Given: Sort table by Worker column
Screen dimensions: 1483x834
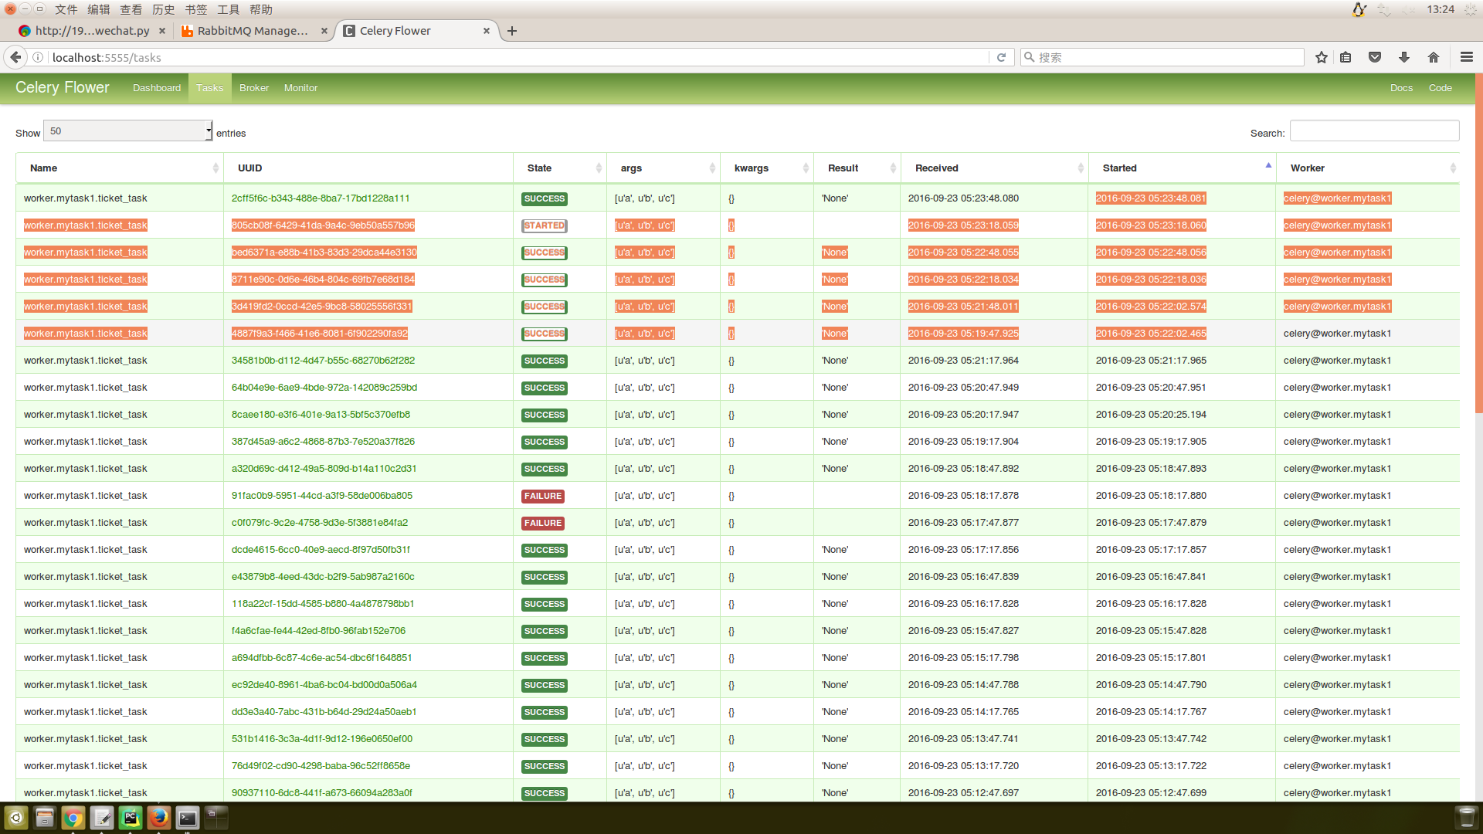Looking at the screenshot, I should [1368, 168].
